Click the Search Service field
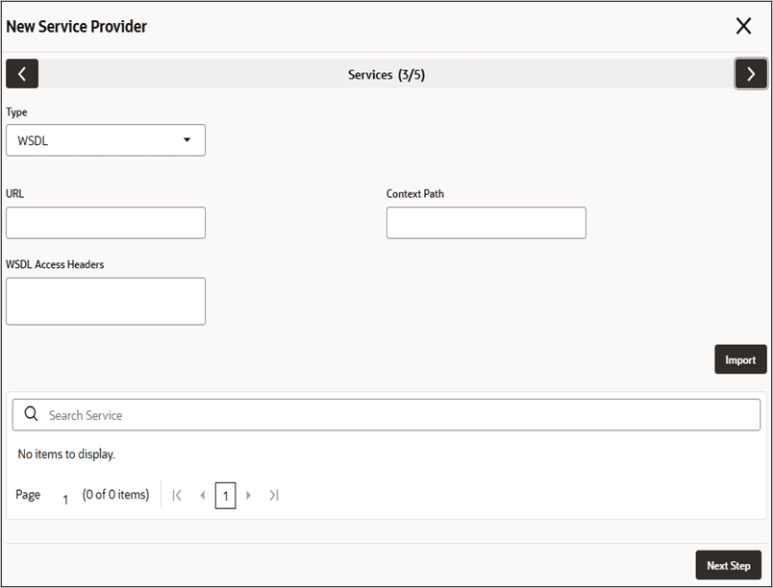773x588 pixels. [386, 415]
